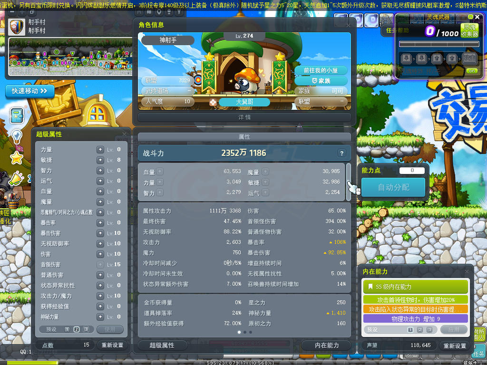Viewport: 487px width, 365px height.
Task: Select 内在能力 preset 3
Action: 429,330
